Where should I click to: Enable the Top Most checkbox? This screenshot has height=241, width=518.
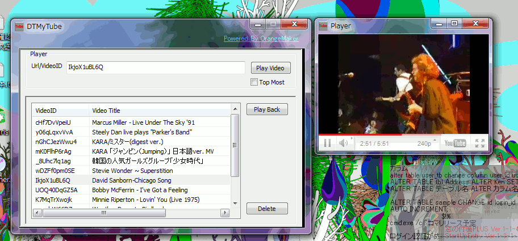coord(254,82)
